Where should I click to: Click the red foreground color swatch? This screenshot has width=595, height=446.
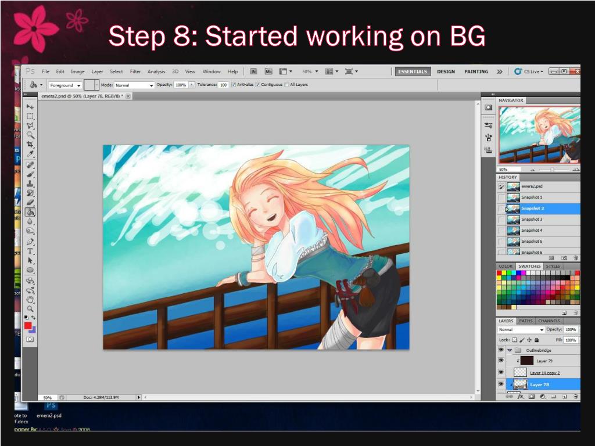coord(28,326)
